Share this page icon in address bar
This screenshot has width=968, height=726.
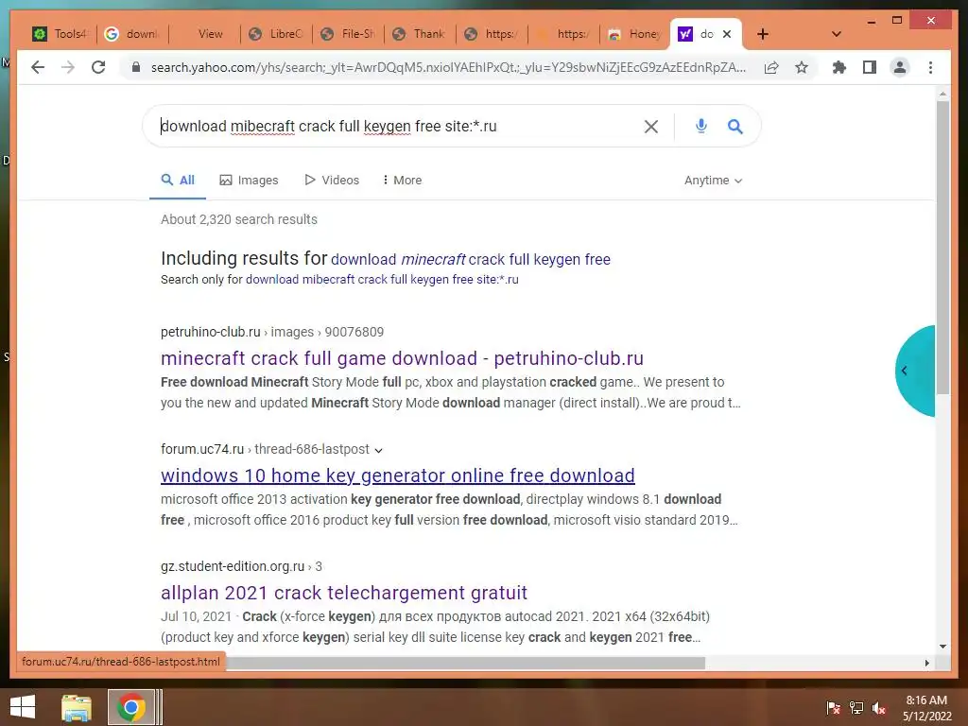pos(771,67)
